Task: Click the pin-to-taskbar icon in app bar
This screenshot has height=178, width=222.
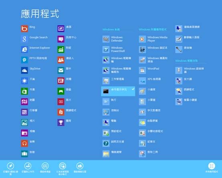Action: coord(28,166)
